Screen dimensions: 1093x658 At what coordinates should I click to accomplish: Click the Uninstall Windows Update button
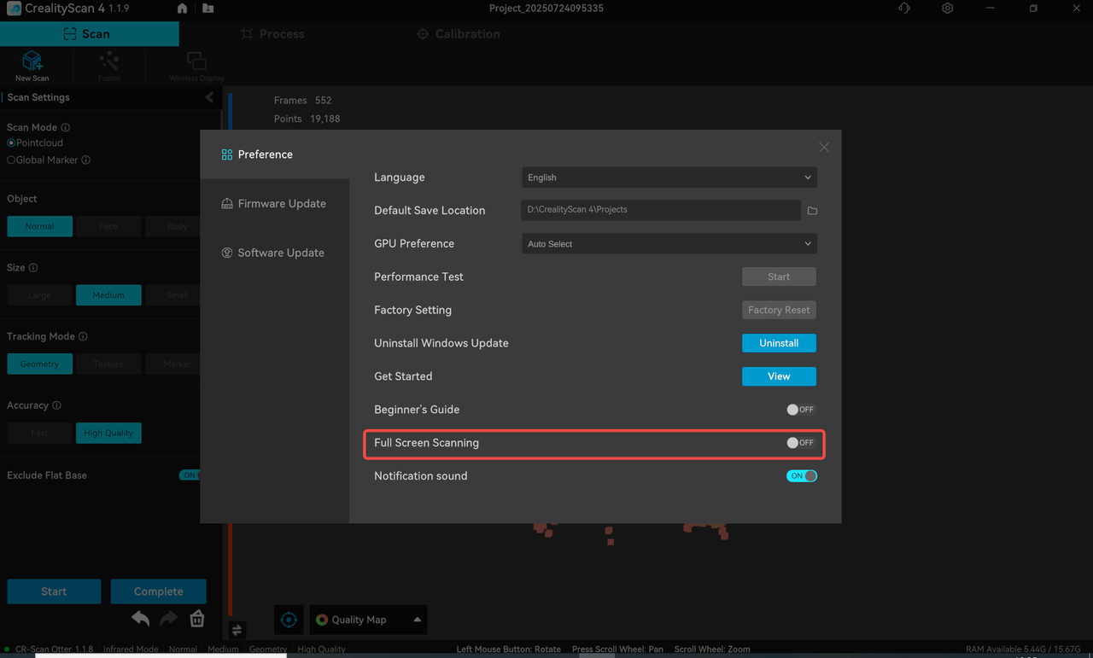pos(779,343)
